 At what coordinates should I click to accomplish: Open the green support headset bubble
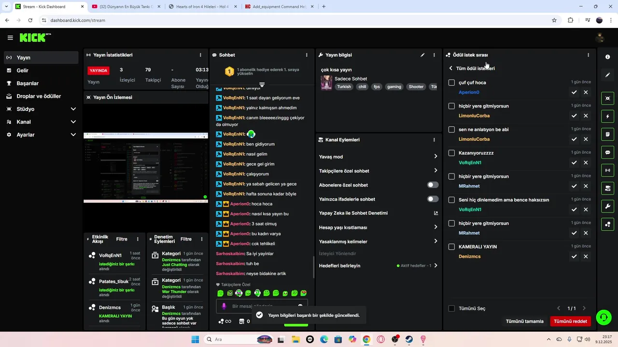click(604, 317)
